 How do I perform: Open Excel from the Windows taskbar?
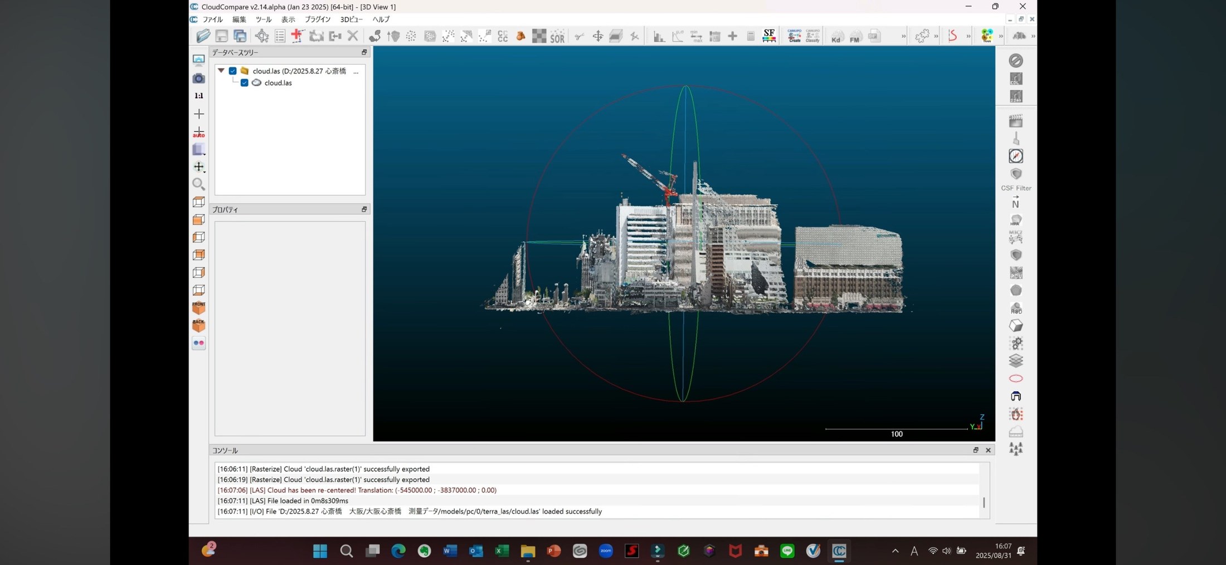(502, 551)
